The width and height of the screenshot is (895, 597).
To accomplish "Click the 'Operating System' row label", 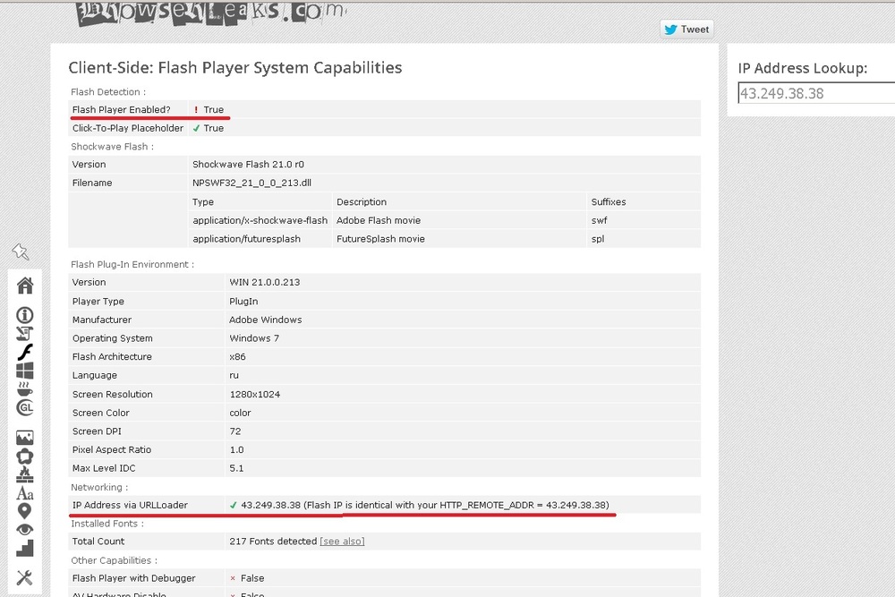I will coord(113,338).
